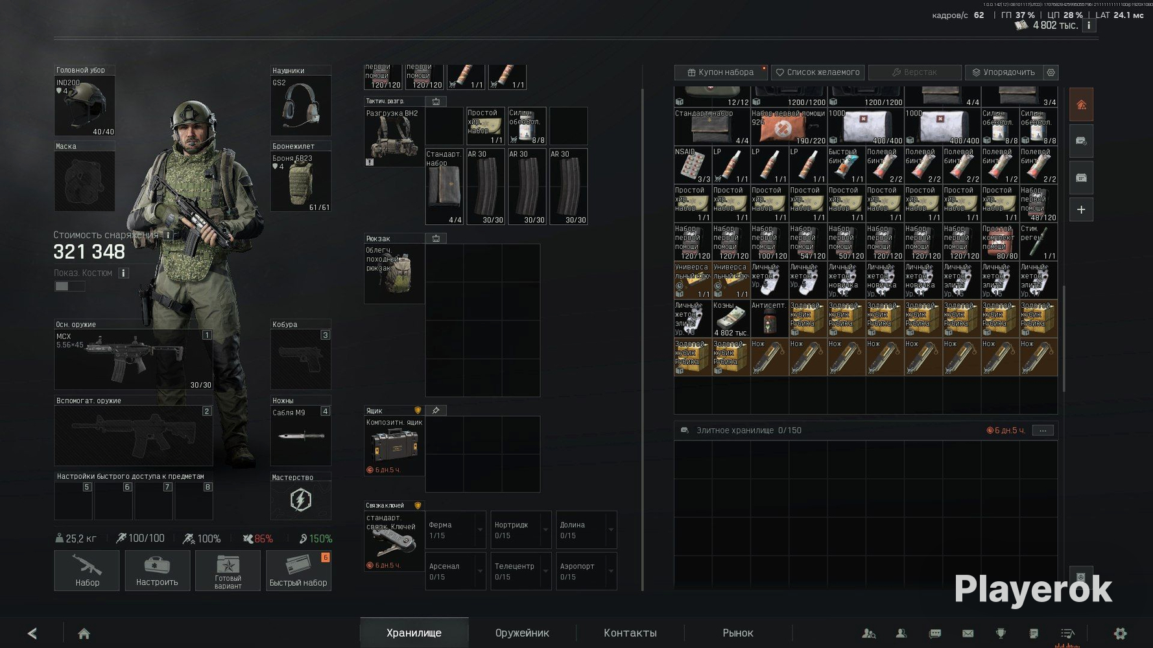This screenshot has width=1153, height=648.
Task: Open the friend search icon in bottom bar
Action: point(869,633)
